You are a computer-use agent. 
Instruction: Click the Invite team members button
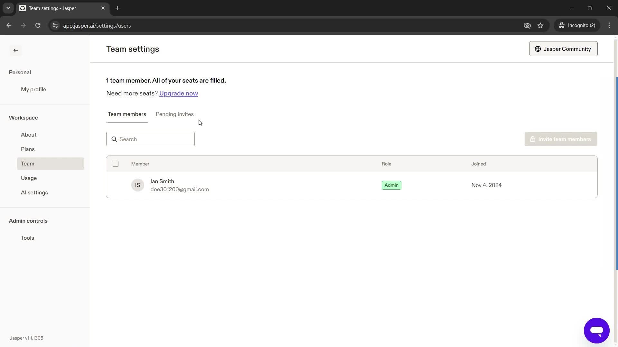click(561, 139)
